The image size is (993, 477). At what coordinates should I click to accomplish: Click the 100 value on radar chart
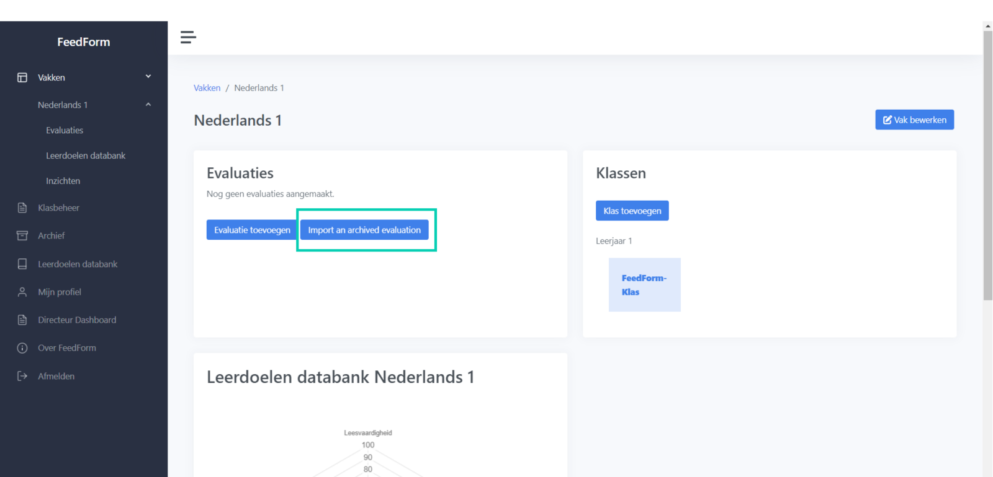coord(368,445)
